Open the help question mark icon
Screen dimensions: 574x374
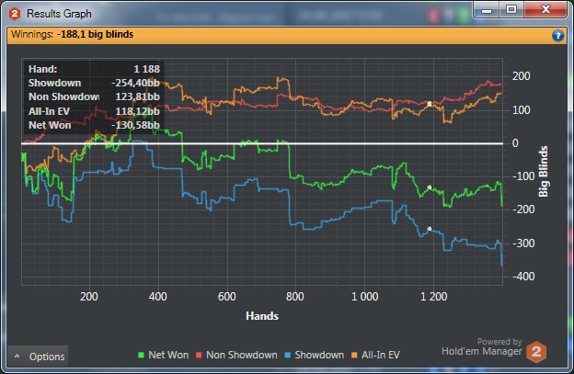coord(557,36)
